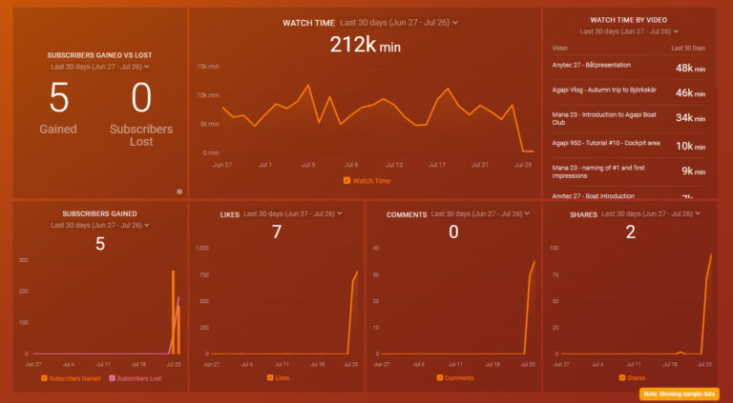Open date range dropdown in Subscribers Gained vs Lost
733x403 pixels.
(x=100, y=67)
